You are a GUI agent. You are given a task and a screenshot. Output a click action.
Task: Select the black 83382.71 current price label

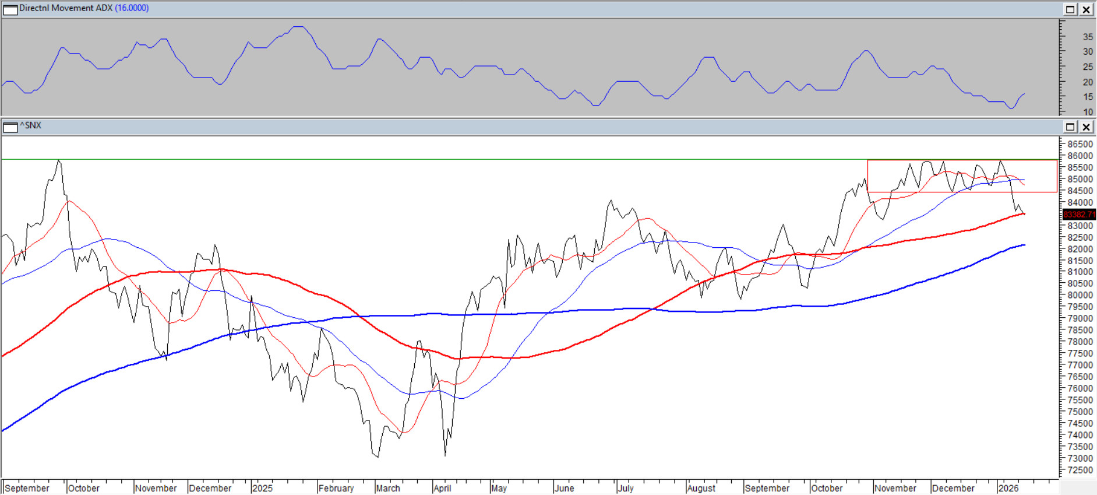pyautogui.click(x=1079, y=215)
